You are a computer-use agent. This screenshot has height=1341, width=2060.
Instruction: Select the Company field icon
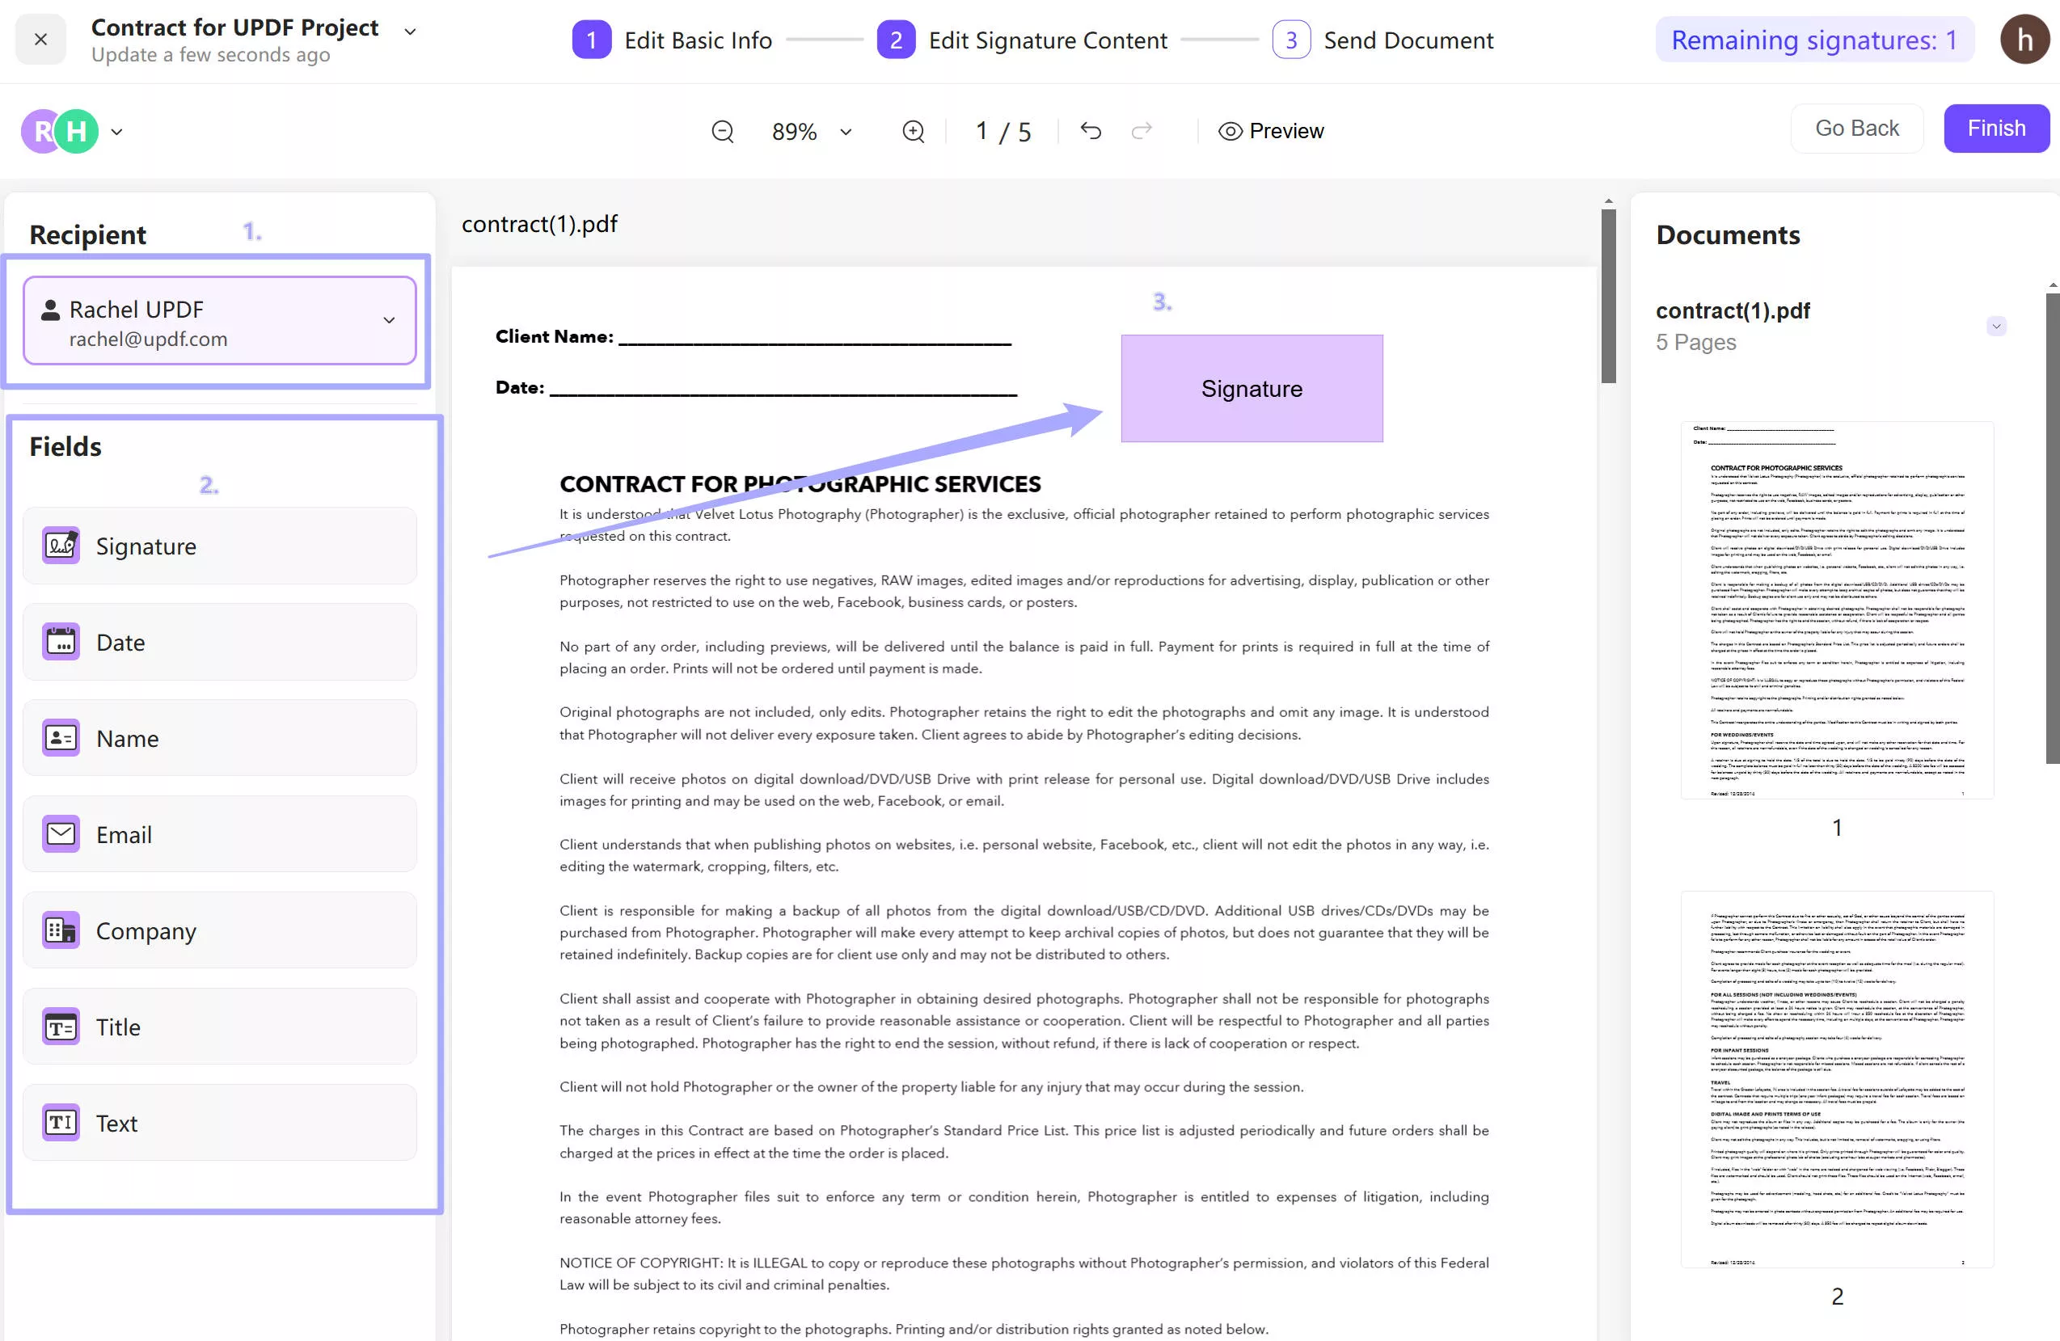[x=61, y=930]
